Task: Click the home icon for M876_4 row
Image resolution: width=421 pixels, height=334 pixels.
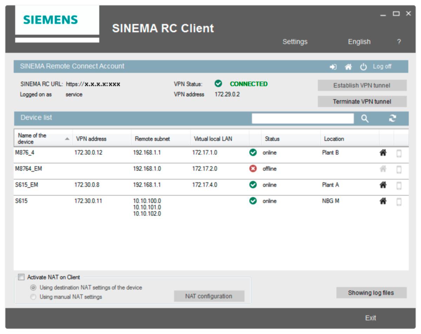Action: pyautogui.click(x=383, y=153)
